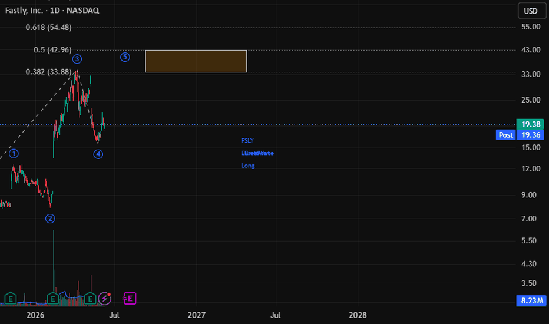Click the 0.618 (54.48) Fibonacci level label
549x324 pixels.
(49, 27)
